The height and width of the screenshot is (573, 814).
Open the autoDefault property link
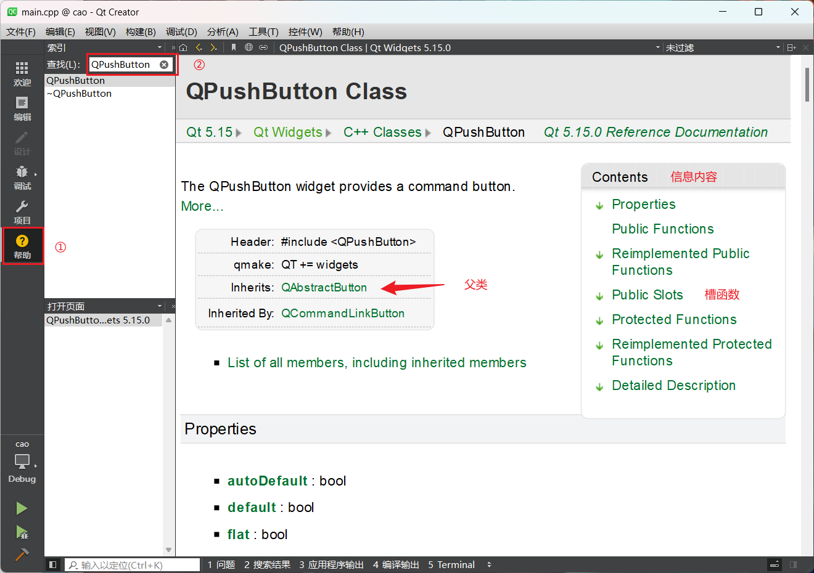tap(268, 481)
